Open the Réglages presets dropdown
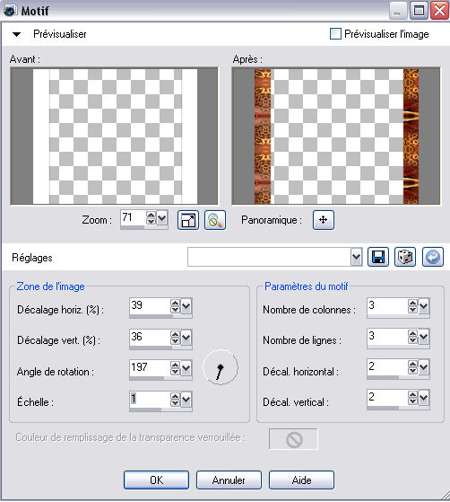Screen dimensions: 450x502 pos(356,257)
